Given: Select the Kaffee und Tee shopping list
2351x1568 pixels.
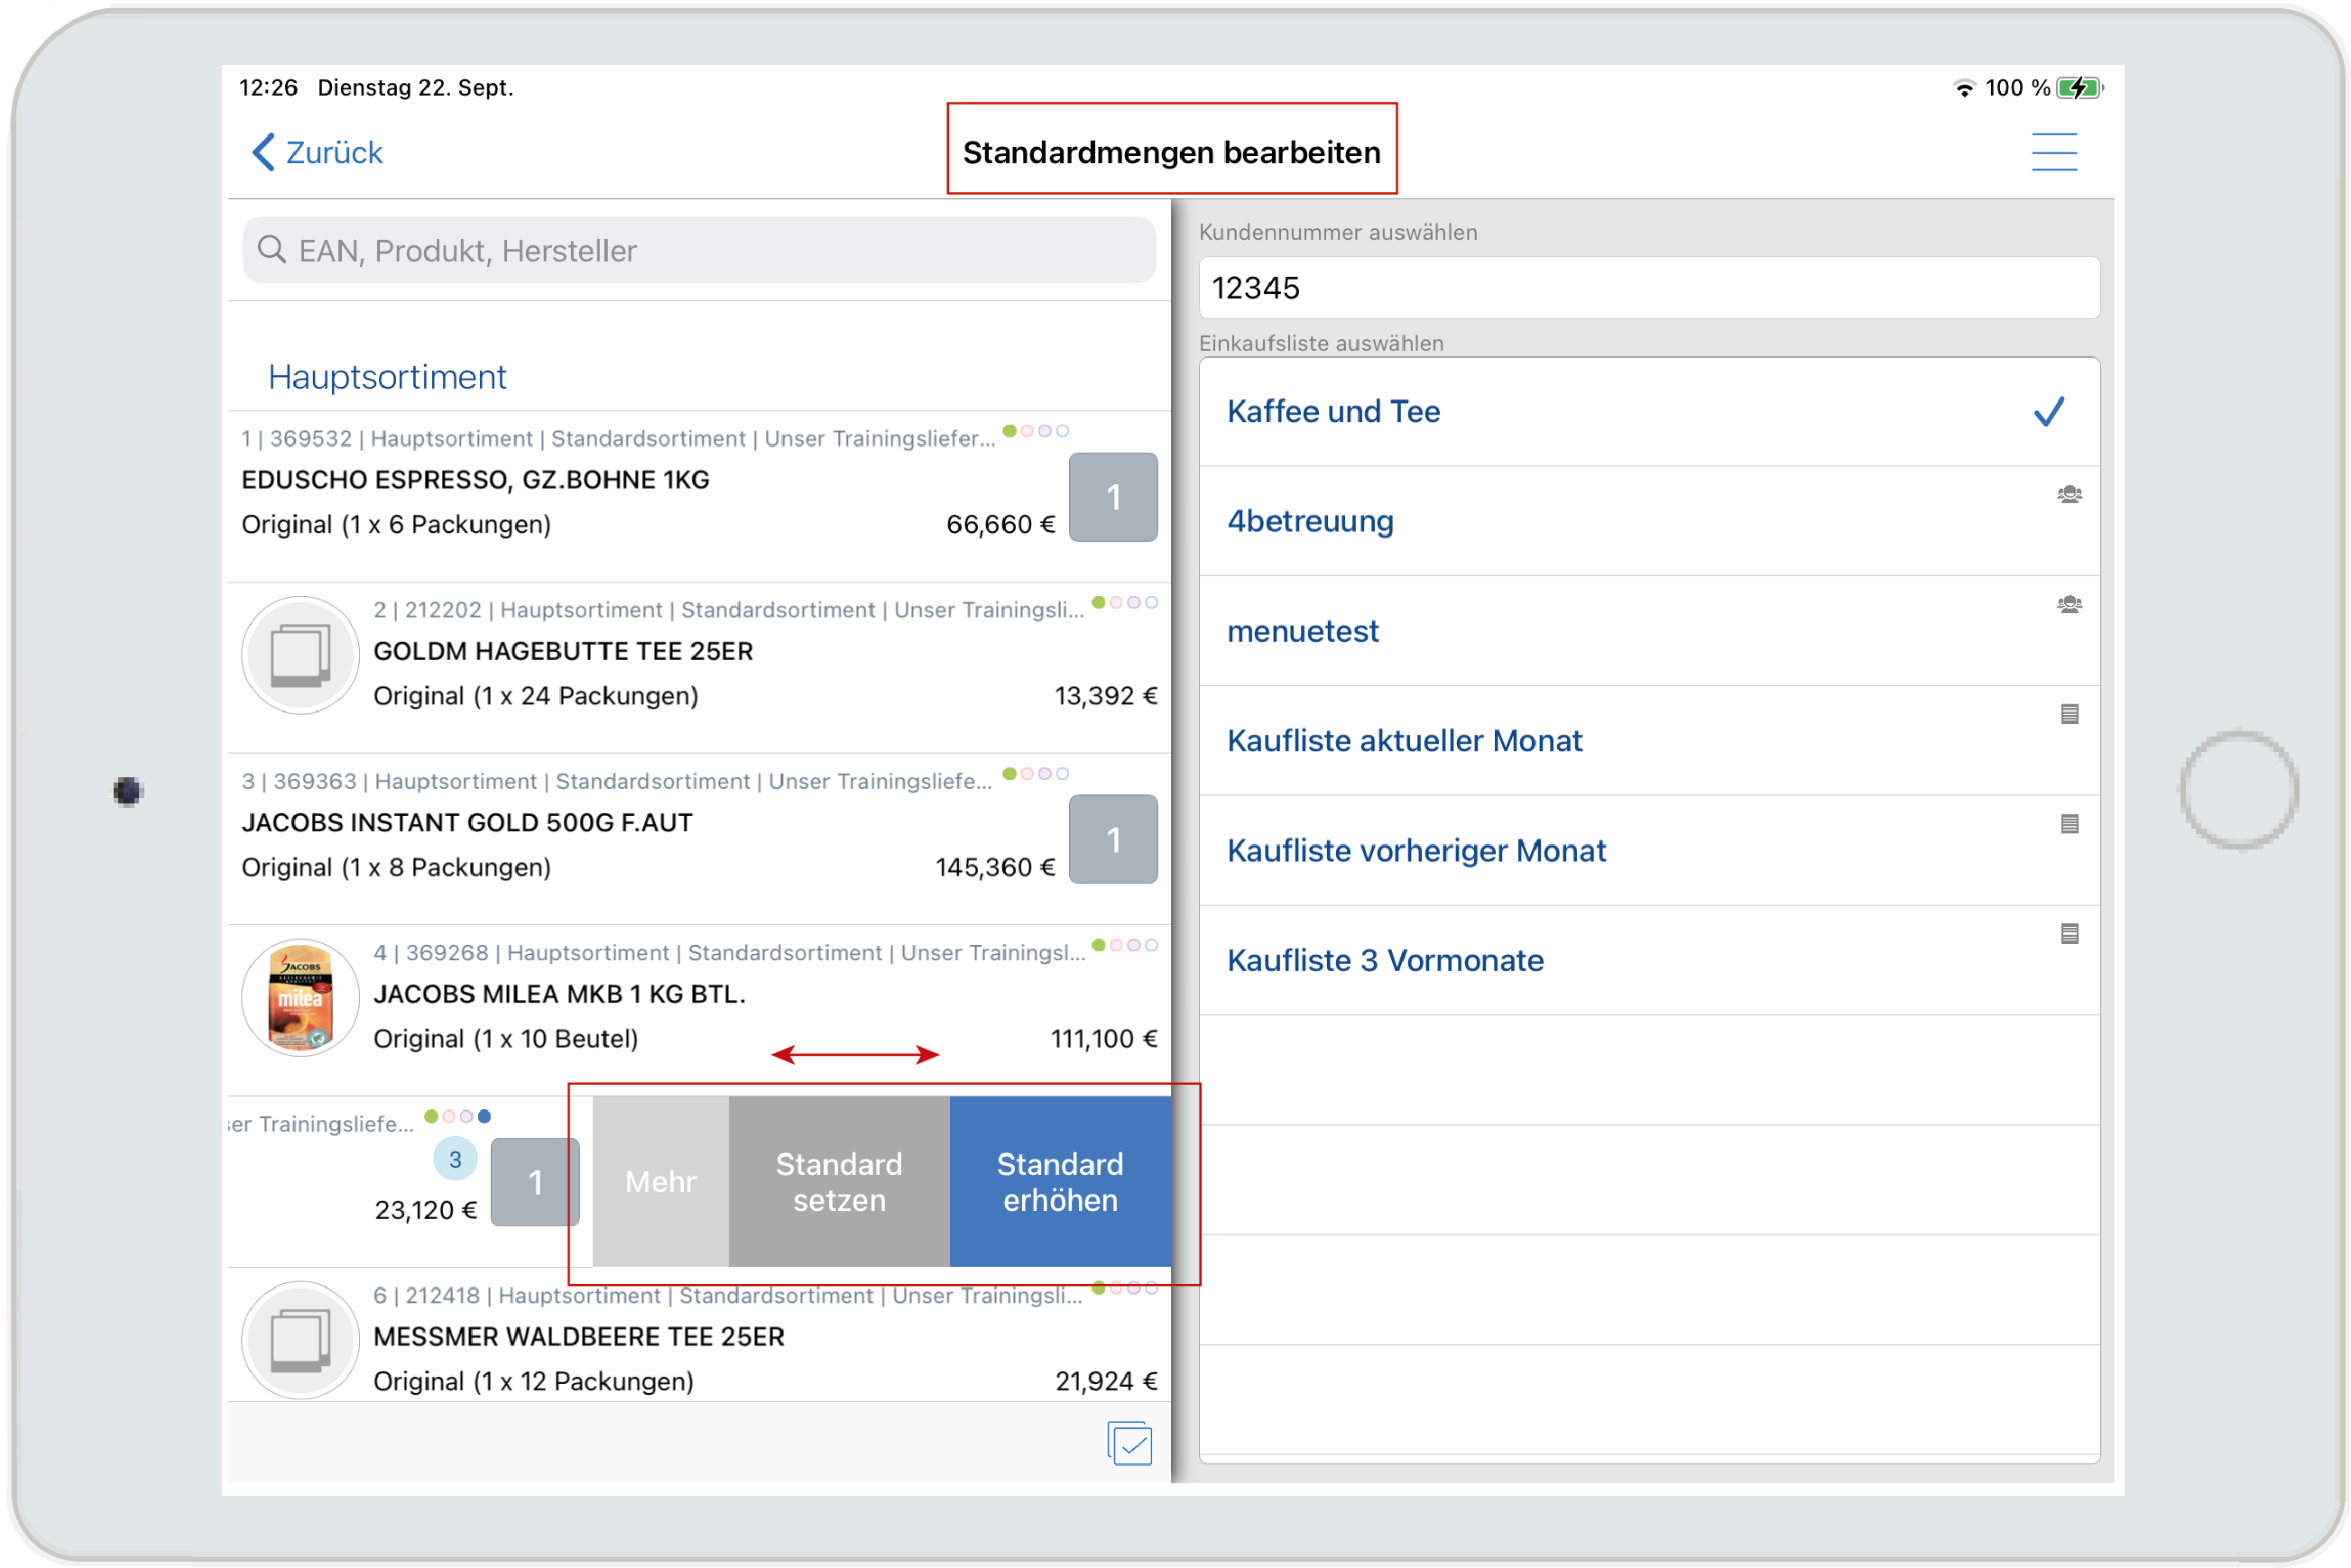Looking at the screenshot, I should (x=1332, y=411).
